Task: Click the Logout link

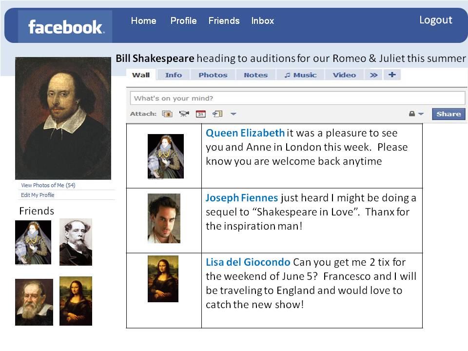Action: click(436, 20)
